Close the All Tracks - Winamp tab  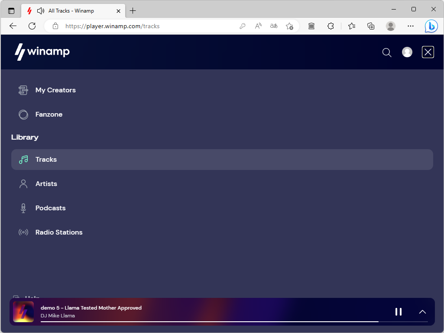pyautogui.click(x=118, y=11)
